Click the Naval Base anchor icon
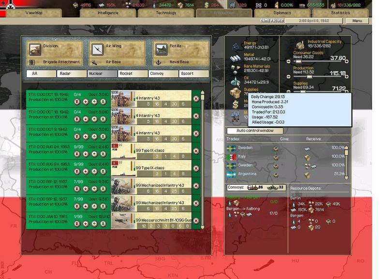Image resolution: width=387 pixels, height=279 pixels. [159, 62]
